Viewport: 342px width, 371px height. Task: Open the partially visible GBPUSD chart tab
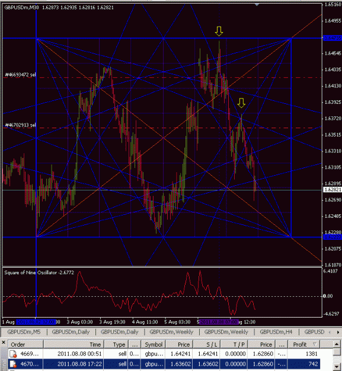[x=314, y=332]
